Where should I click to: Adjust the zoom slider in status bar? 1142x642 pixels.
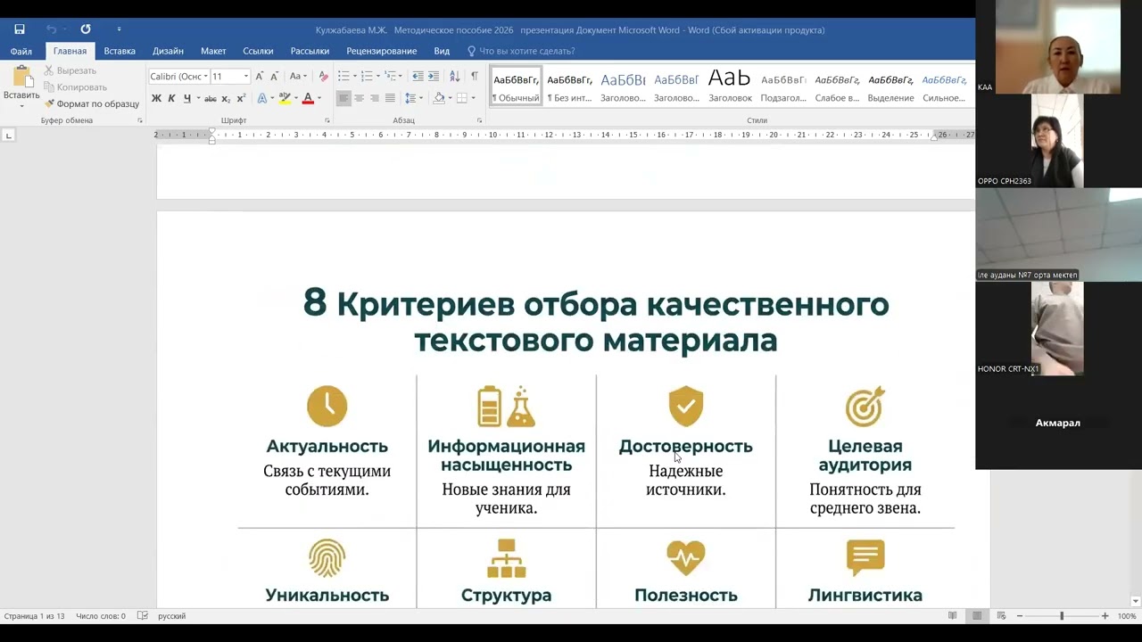1062,616
